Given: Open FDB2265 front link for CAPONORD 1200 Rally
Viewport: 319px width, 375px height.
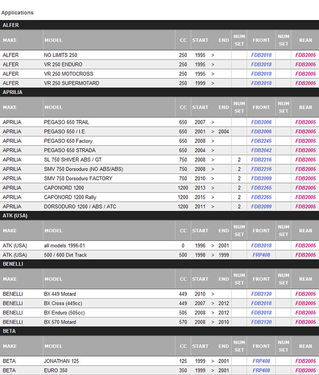Looking at the screenshot, I should coord(261,198).
